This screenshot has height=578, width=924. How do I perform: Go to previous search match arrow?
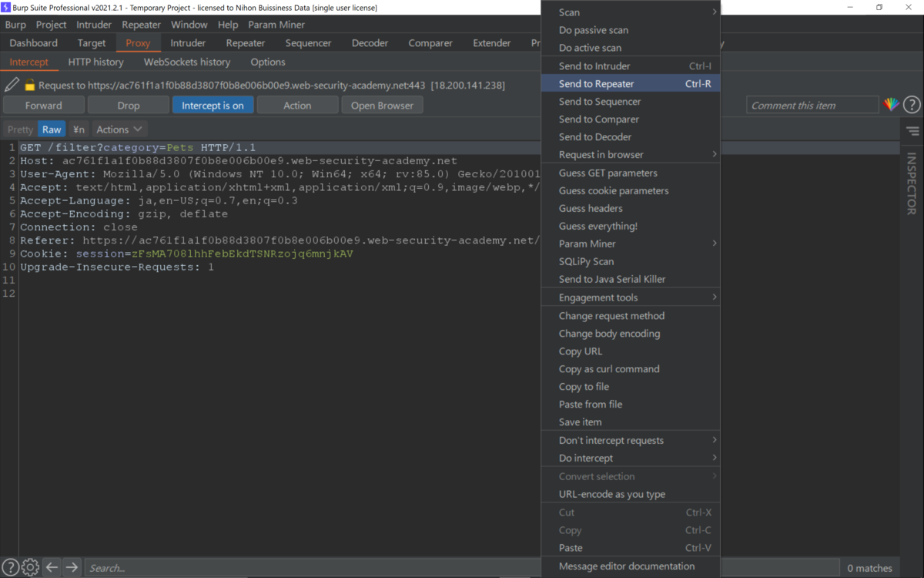52,567
